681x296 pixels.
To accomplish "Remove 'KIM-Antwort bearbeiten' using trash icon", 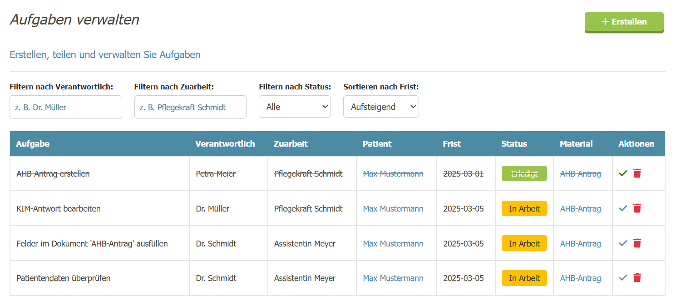I will click(x=637, y=208).
